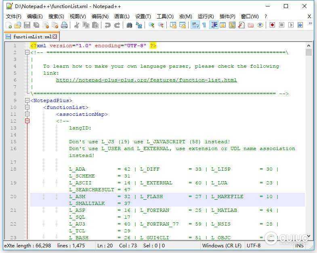
Task: Open the 插件(P) menu
Action: pos(227,17)
